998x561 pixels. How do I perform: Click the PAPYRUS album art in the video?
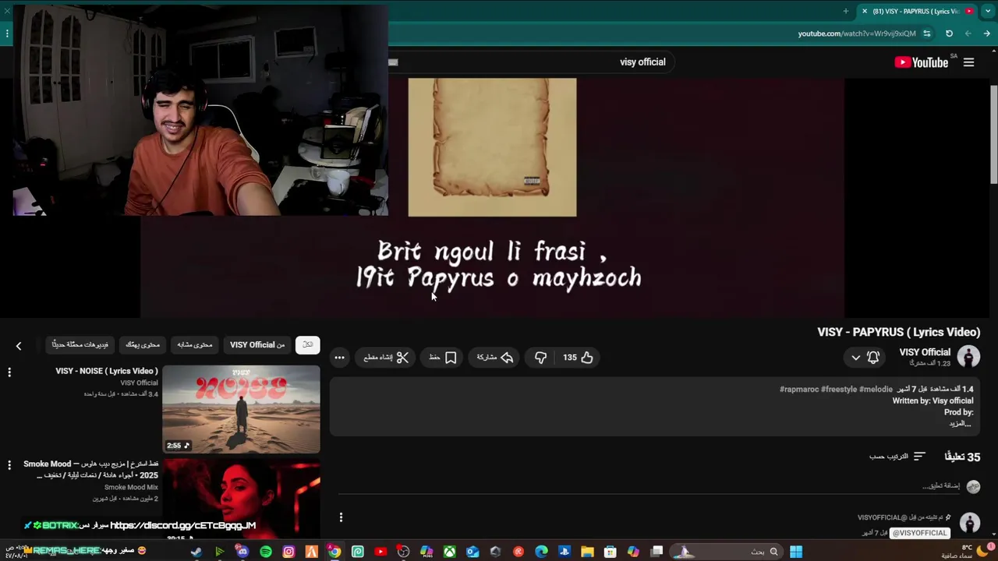point(492,147)
